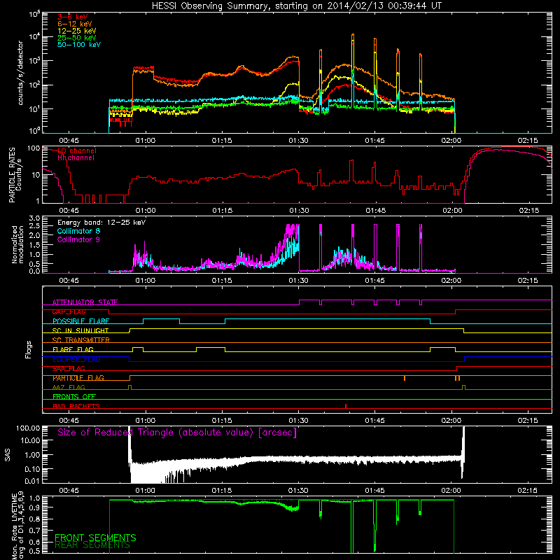The width and height of the screenshot is (560, 560).
Task: Click the 100.00 y-axis value in SAS panel
Action: [x=28, y=428]
